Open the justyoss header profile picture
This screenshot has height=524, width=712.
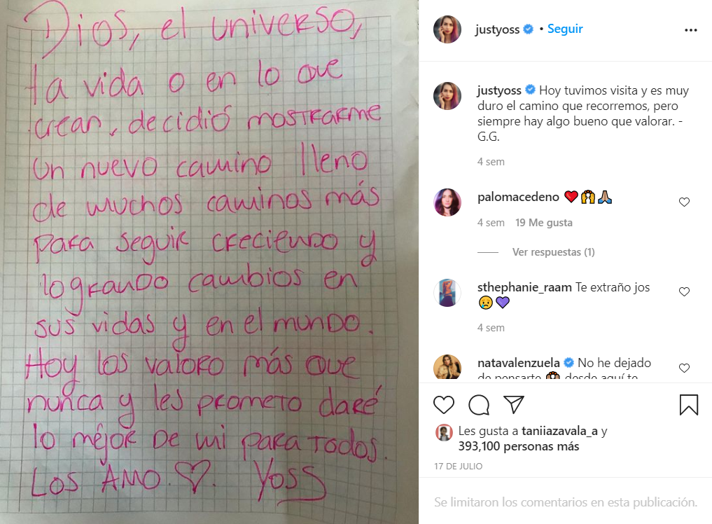point(447,29)
